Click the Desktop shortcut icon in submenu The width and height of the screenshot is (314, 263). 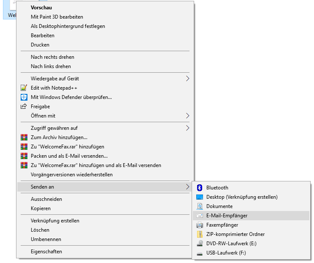click(200, 197)
